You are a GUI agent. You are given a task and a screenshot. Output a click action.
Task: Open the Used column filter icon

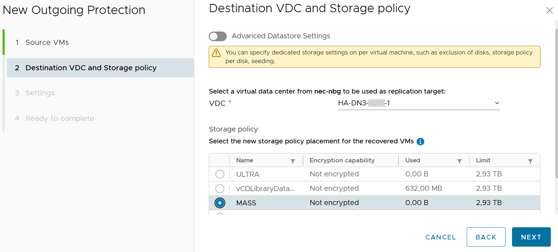pyautogui.click(x=459, y=161)
